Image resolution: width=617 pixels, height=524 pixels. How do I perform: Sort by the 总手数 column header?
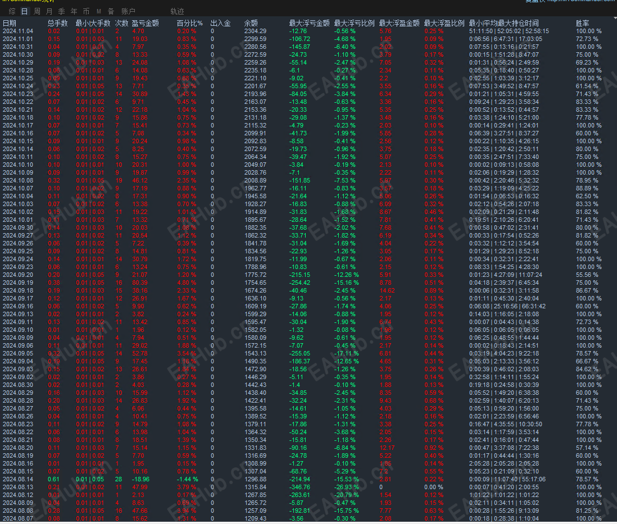(58, 23)
